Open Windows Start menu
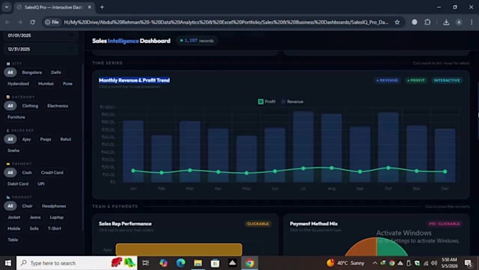Screen dimensions: 479x270 click(x=8, y=263)
